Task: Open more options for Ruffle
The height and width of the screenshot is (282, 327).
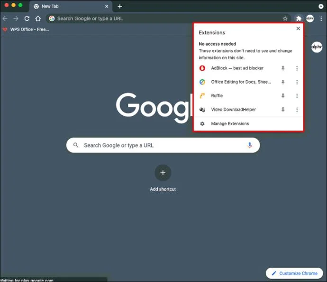Action: 297,96
